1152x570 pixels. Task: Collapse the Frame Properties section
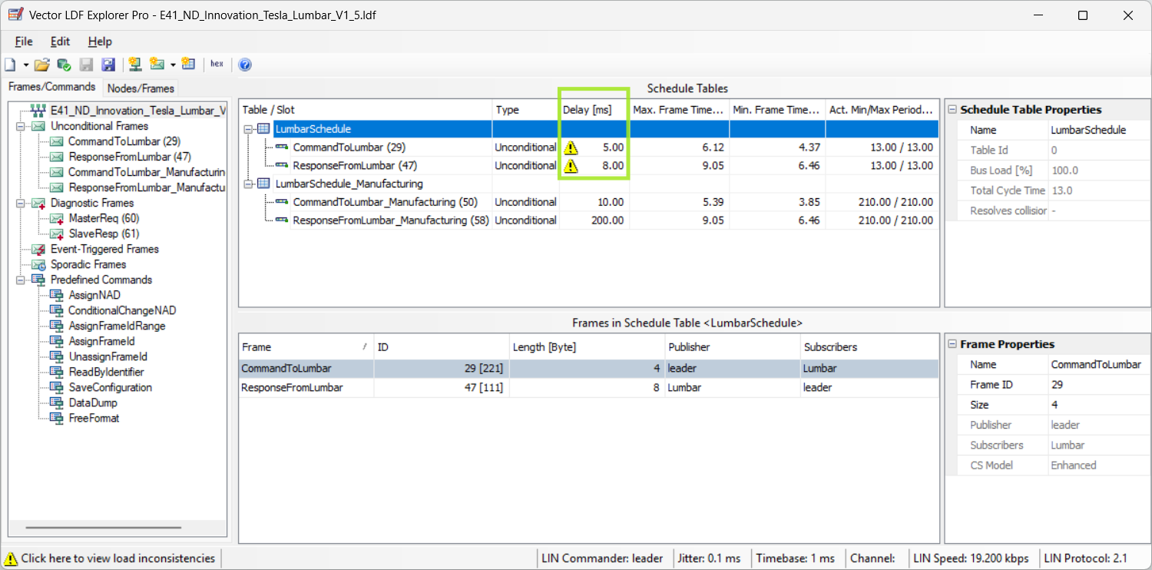pos(952,344)
